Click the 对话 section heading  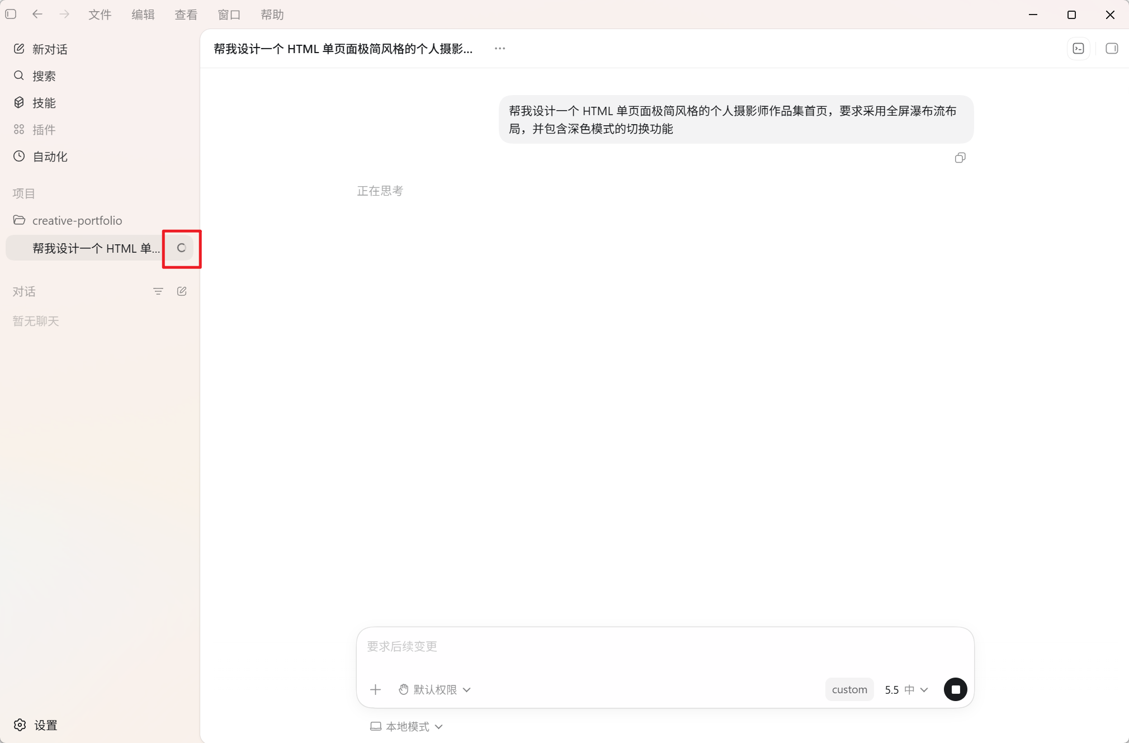click(x=24, y=291)
